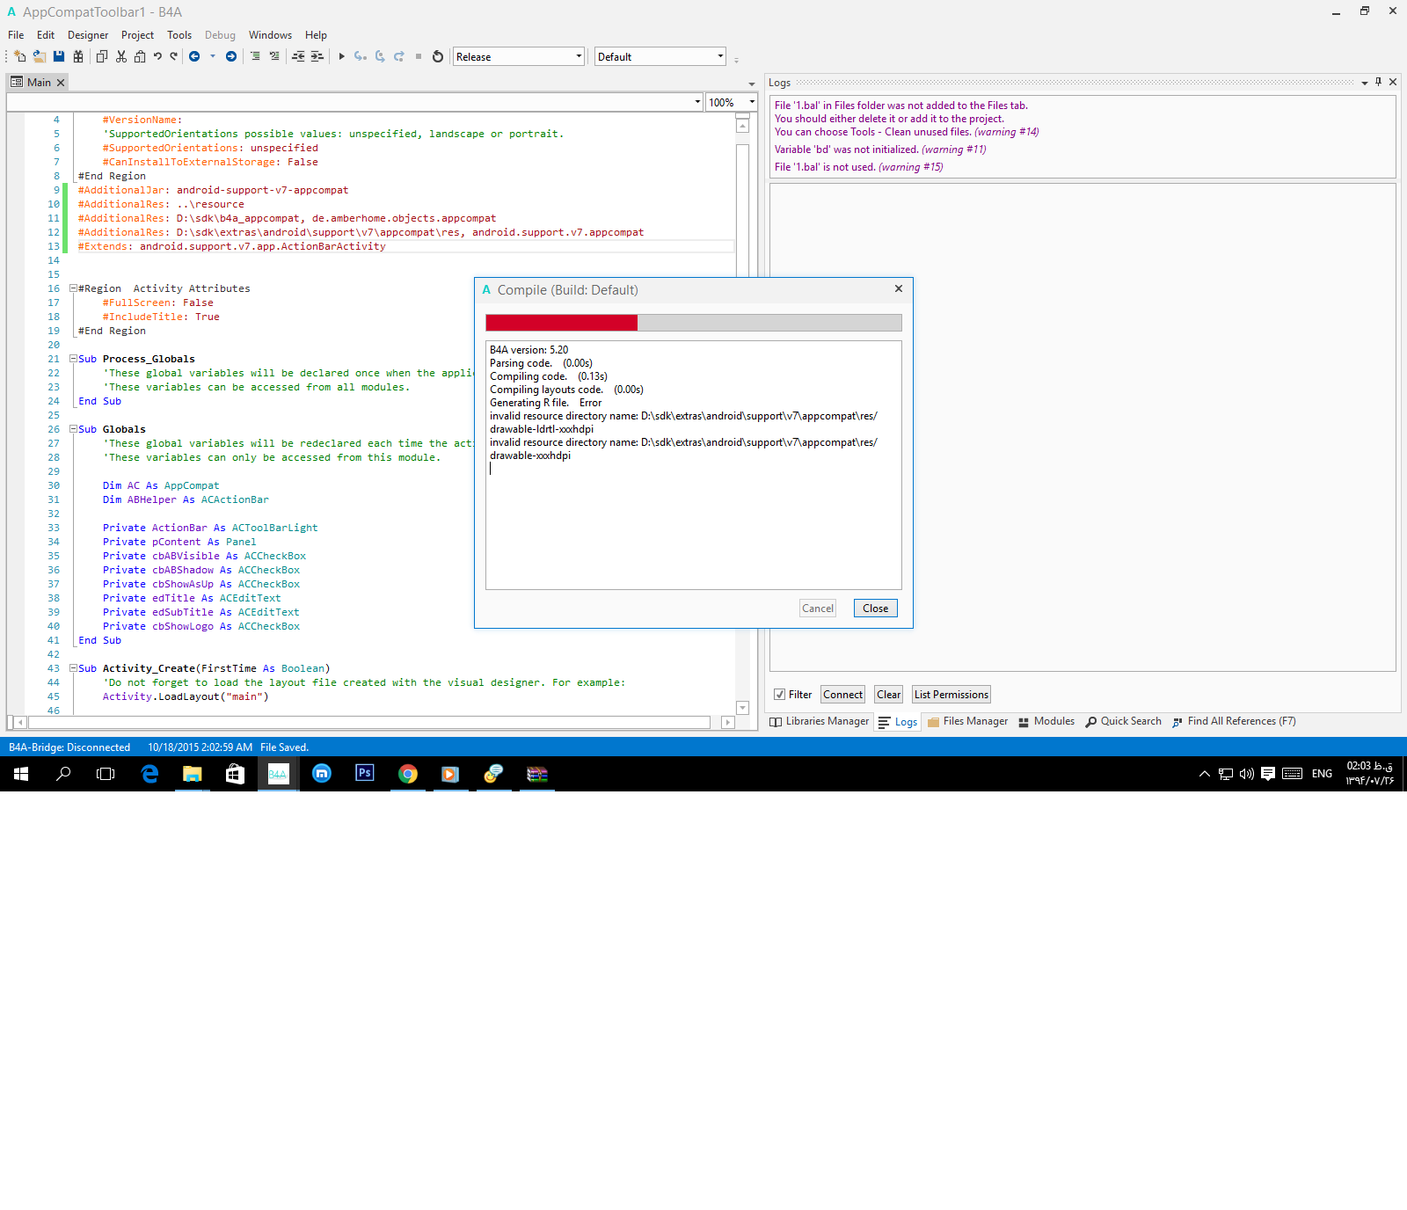Open the Project menu
This screenshot has height=1210, width=1407.
tap(137, 35)
